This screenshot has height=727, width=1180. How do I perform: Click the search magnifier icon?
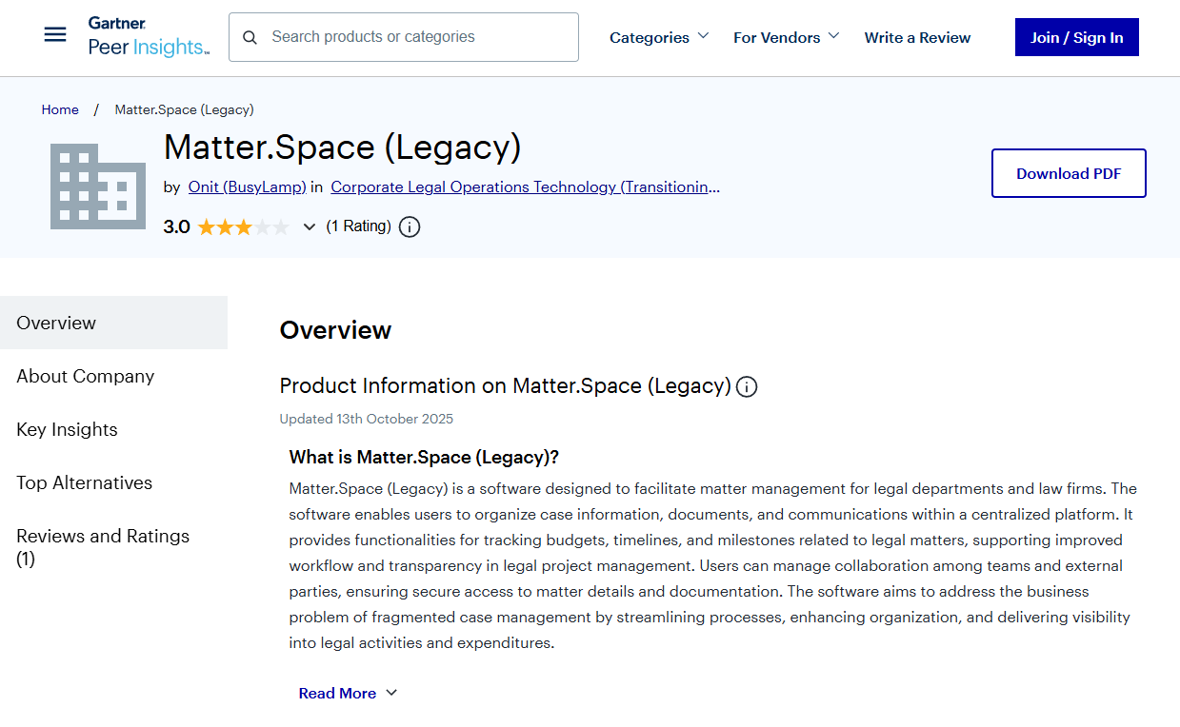click(x=250, y=37)
